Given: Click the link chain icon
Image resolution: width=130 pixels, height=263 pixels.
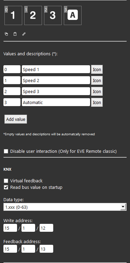Looking at the screenshot, I should [x=24, y=34].
